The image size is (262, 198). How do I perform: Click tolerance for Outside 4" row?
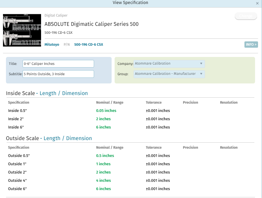pos(158,180)
